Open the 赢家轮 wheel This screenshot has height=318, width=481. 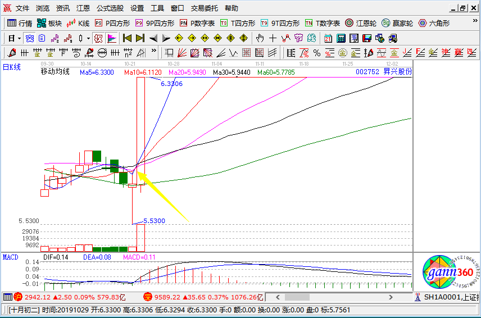pos(397,23)
